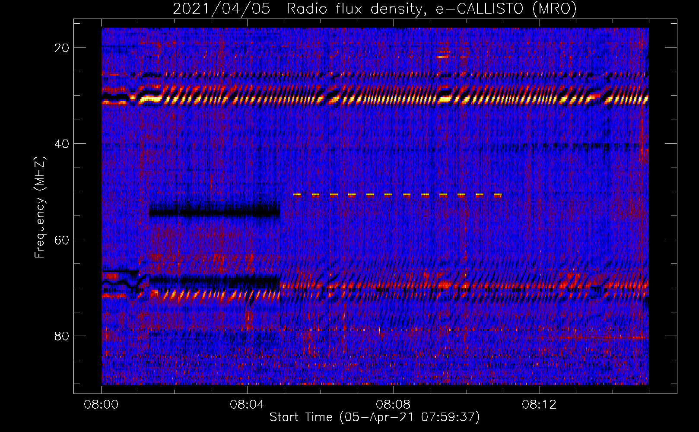Click the x-axis time label '08:04'
This screenshot has width=699, height=432.
coord(247,404)
